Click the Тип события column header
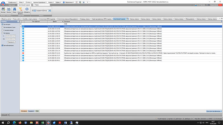 [x=36, y=22]
